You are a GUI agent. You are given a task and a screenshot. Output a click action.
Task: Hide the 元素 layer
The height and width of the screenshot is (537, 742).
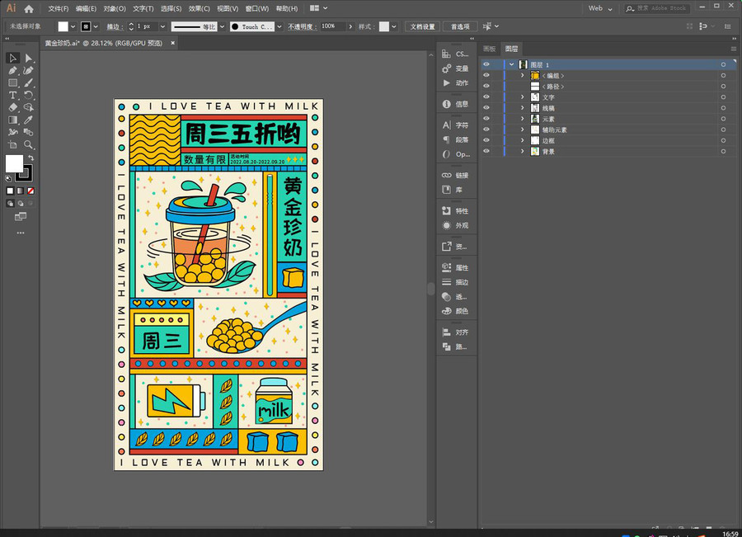point(486,119)
